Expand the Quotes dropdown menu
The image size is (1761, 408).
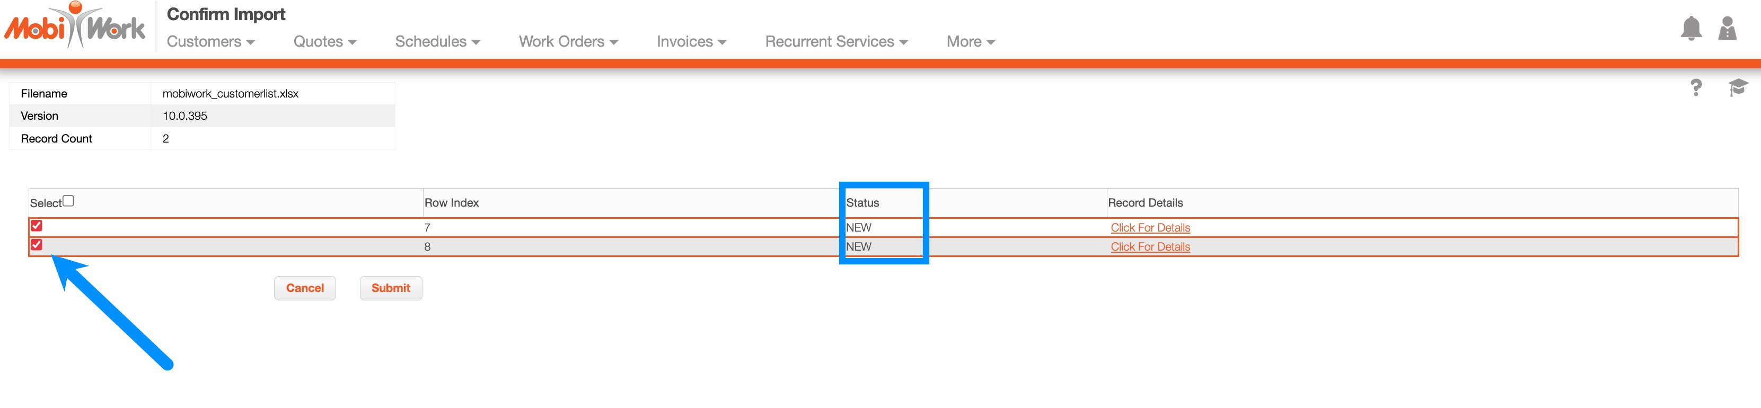click(325, 42)
